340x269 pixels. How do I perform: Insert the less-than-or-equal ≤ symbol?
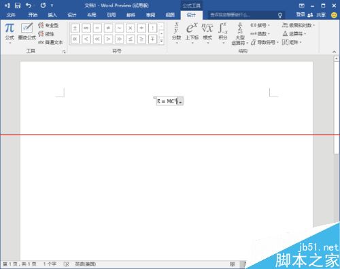pyautogui.click(x=131, y=39)
